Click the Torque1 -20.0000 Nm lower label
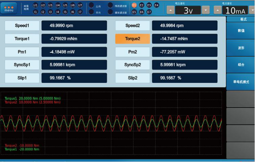 coord(22,149)
